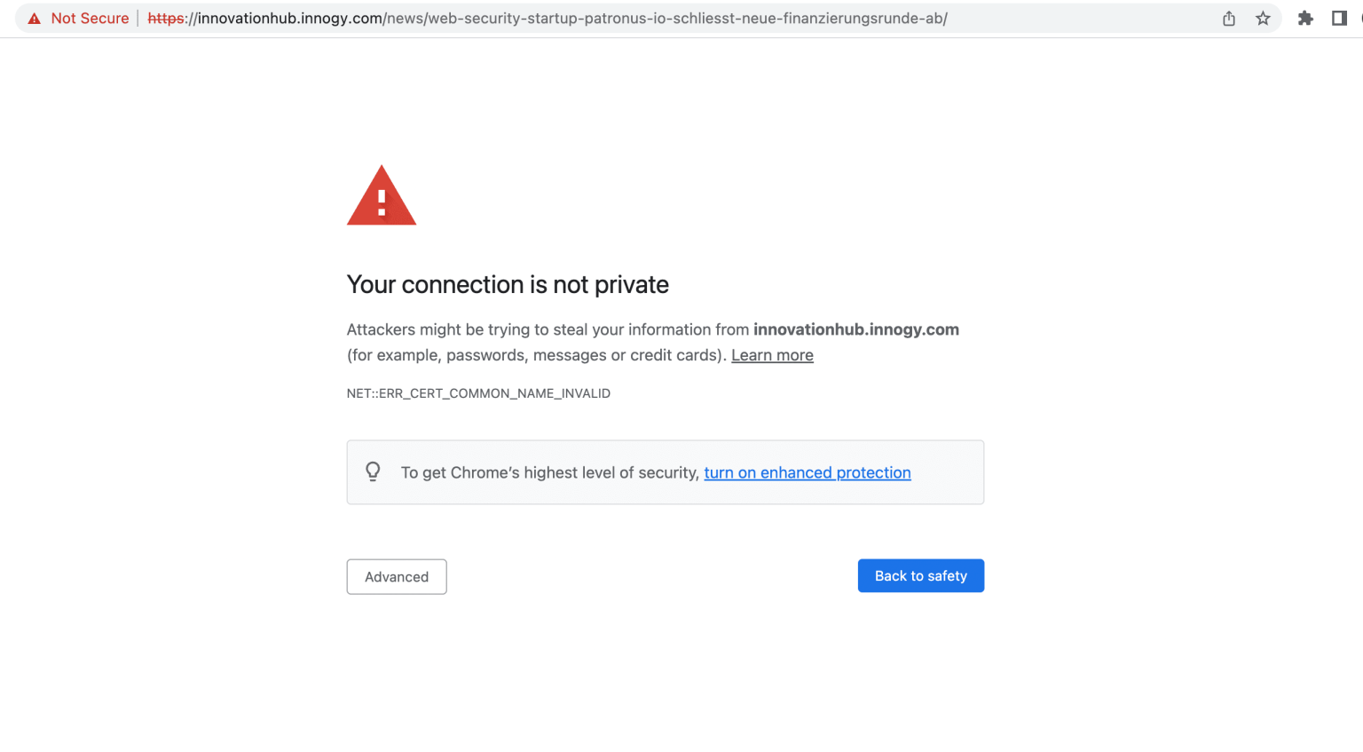Open the Extensions puzzle icon
This screenshot has height=752, width=1363.
pyautogui.click(x=1305, y=19)
